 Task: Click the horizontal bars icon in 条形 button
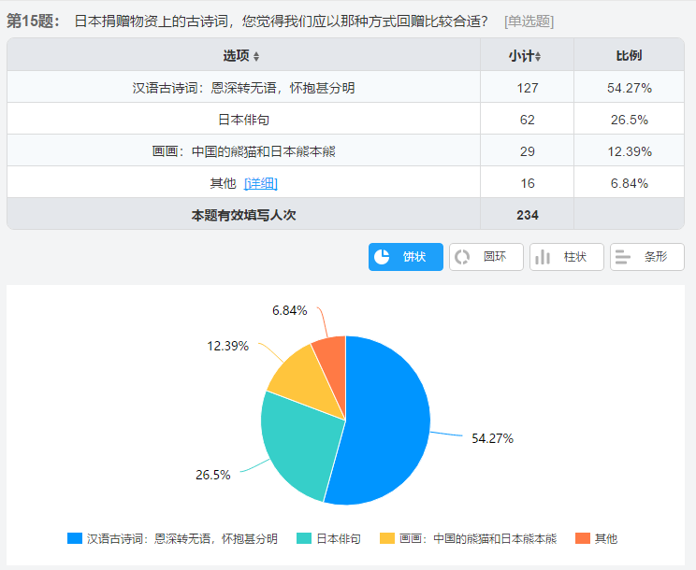[623, 257]
